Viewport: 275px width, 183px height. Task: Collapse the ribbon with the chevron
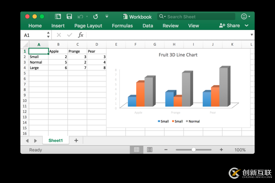(246, 25)
